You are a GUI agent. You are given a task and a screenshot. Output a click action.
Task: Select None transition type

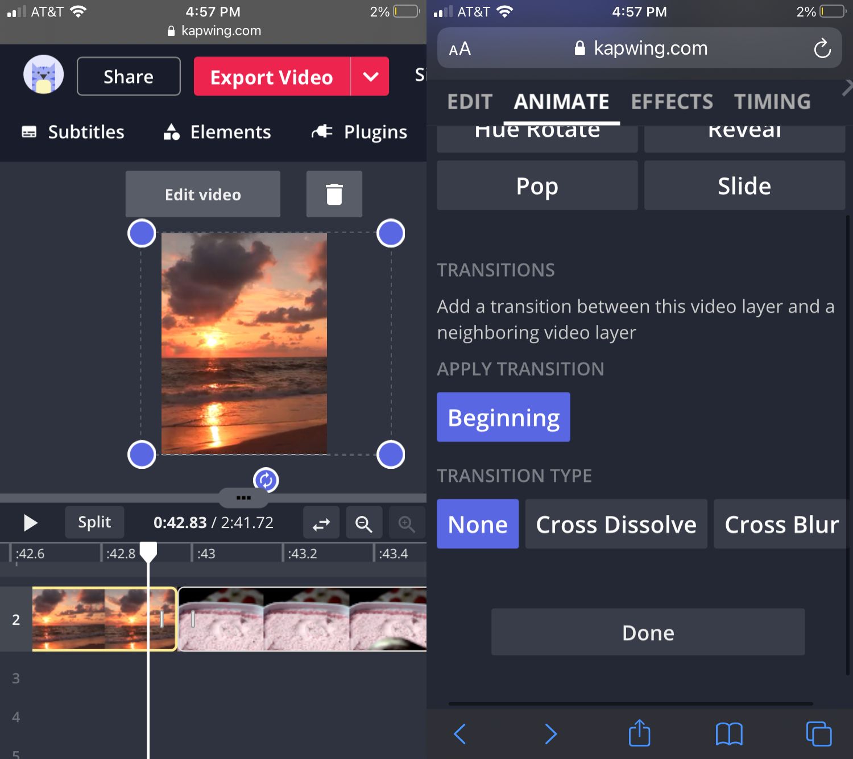point(477,524)
